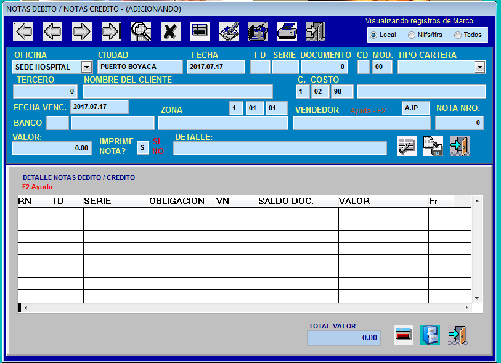This screenshot has width=501, height=363.
Task: Click the FECHA field showing 2017.07.17
Action: tap(216, 67)
